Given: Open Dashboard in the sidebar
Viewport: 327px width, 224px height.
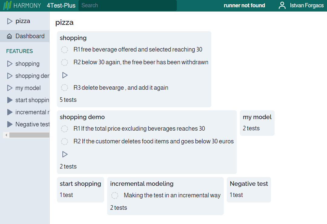Looking at the screenshot, I should coord(30,36).
